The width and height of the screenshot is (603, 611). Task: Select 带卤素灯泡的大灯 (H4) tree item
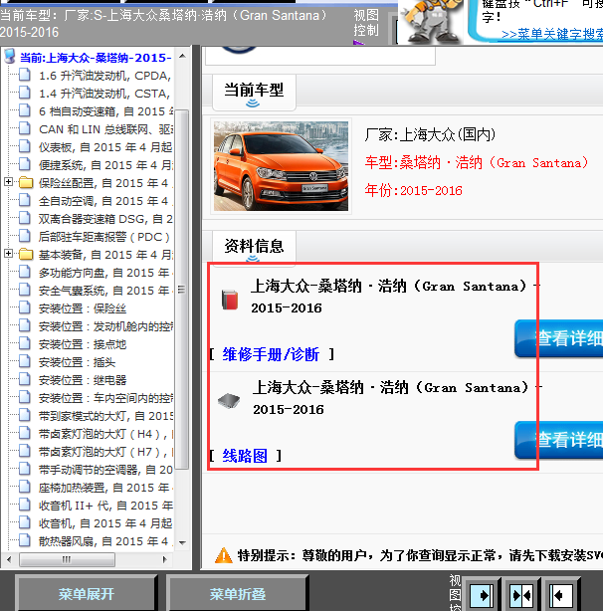click(x=105, y=434)
